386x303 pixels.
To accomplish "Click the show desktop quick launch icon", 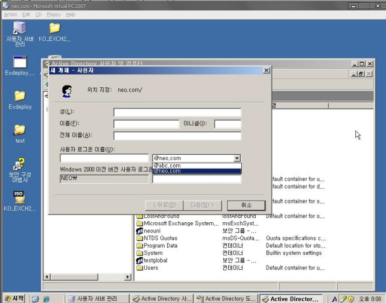I will 36,299.
